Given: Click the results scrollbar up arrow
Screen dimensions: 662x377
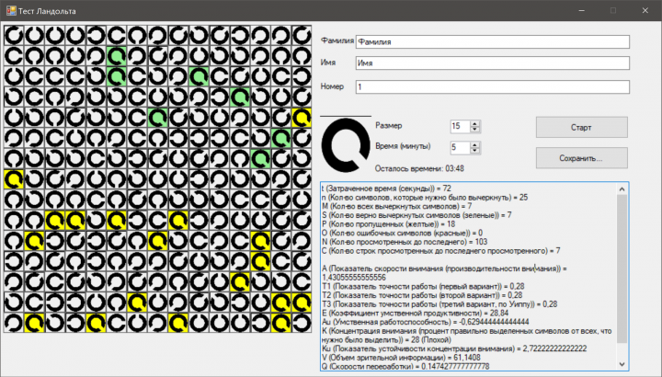Looking at the screenshot, I should pyautogui.click(x=622, y=188).
